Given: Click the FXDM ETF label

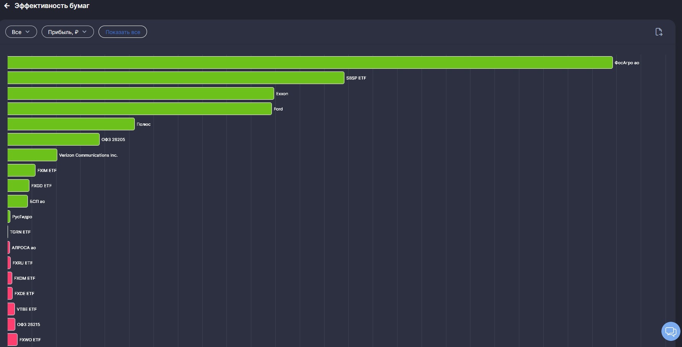Looking at the screenshot, I should [x=25, y=278].
